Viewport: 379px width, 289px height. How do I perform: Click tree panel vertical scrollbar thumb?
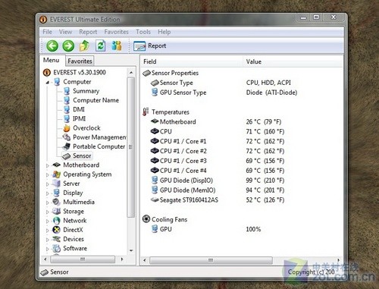point(130,147)
